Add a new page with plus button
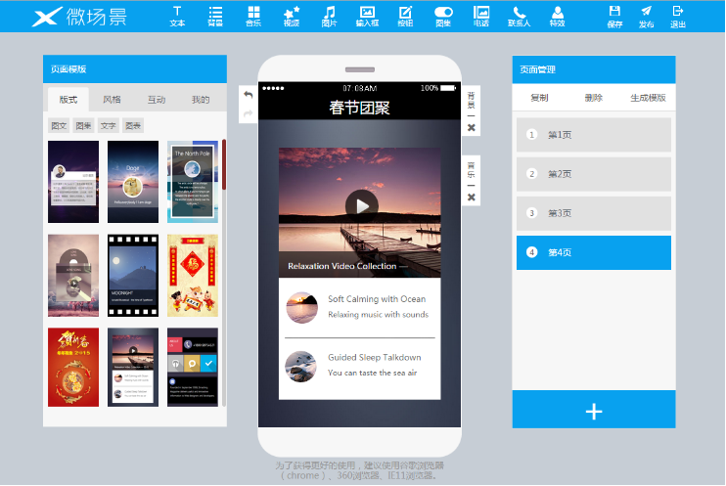Image resolution: width=726 pixels, height=486 pixels. click(593, 412)
